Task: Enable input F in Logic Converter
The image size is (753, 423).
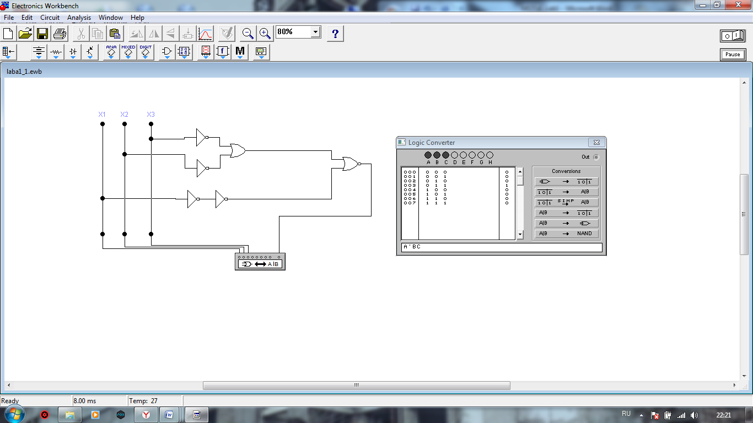Action: (472, 155)
